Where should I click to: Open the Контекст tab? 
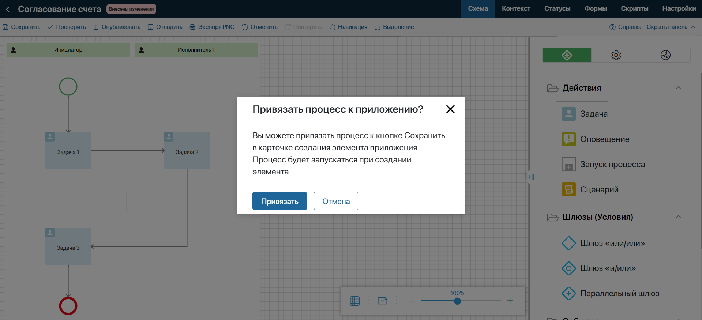(x=516, y=9)
